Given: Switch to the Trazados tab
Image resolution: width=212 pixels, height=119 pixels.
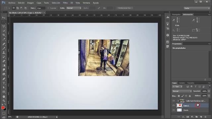Looking at the screenshot, I should [191, 83].
